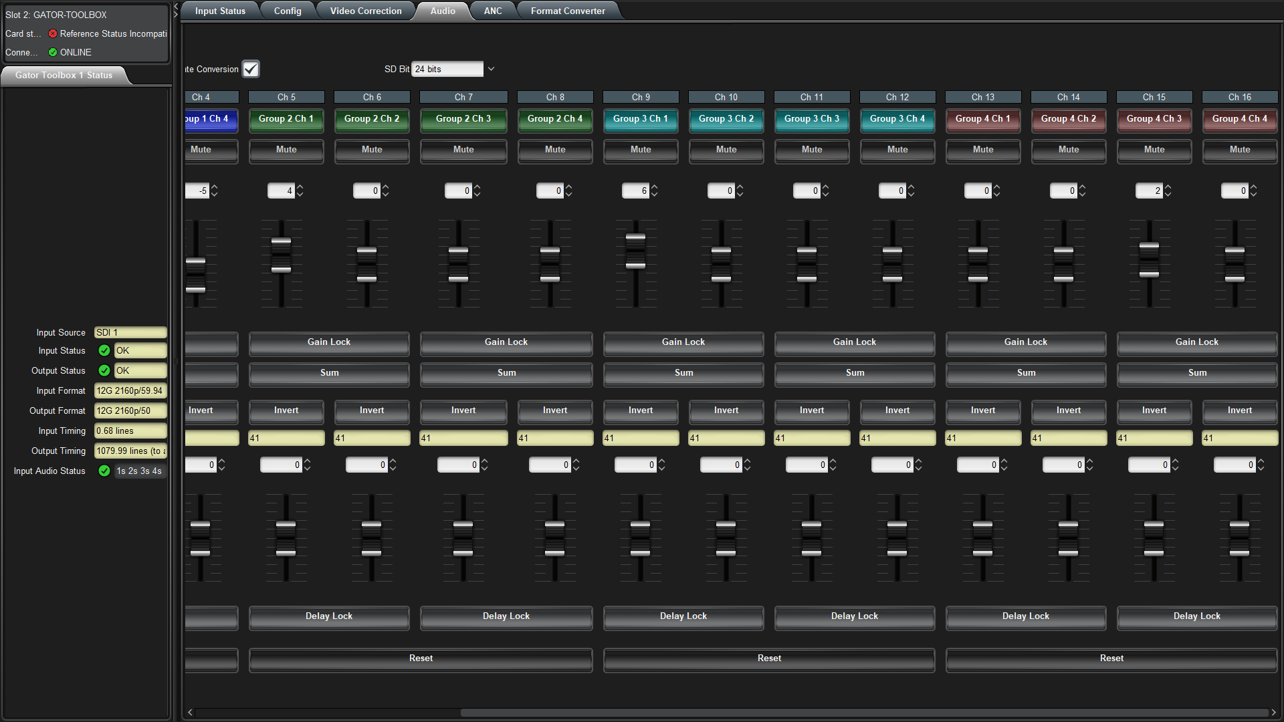The image size is (1284, 722).
Task: Click the Audio tab
Action: coord(442,11)
